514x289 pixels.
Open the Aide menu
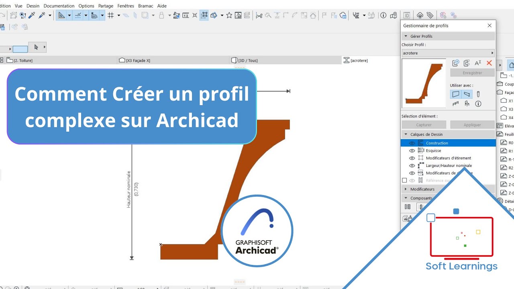pos(162,6)
